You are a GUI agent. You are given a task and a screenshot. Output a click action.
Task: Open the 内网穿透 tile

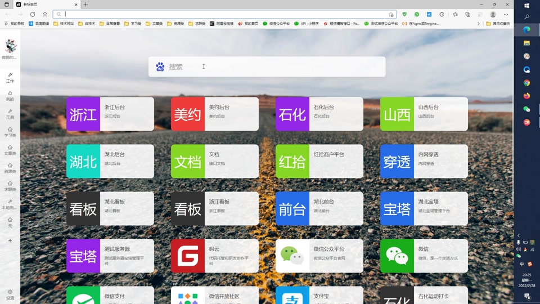point(424,161)
